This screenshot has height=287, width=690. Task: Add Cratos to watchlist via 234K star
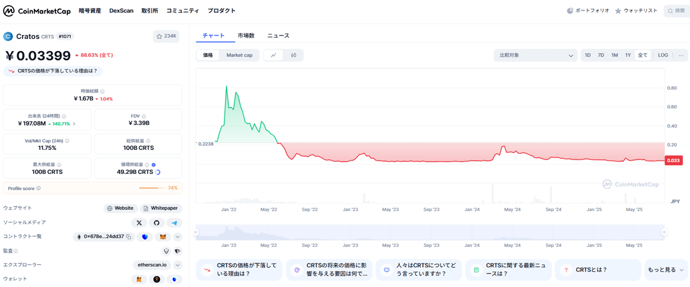click(x=166, y=36)
